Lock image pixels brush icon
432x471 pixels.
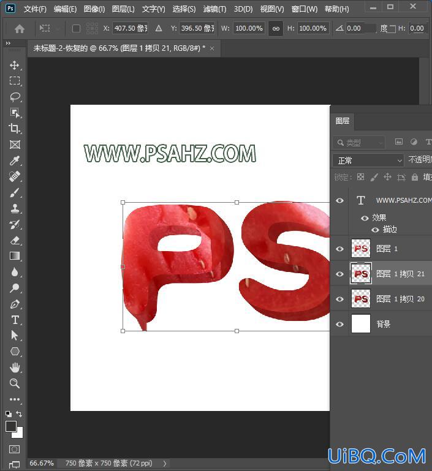[x=374, y=177]
